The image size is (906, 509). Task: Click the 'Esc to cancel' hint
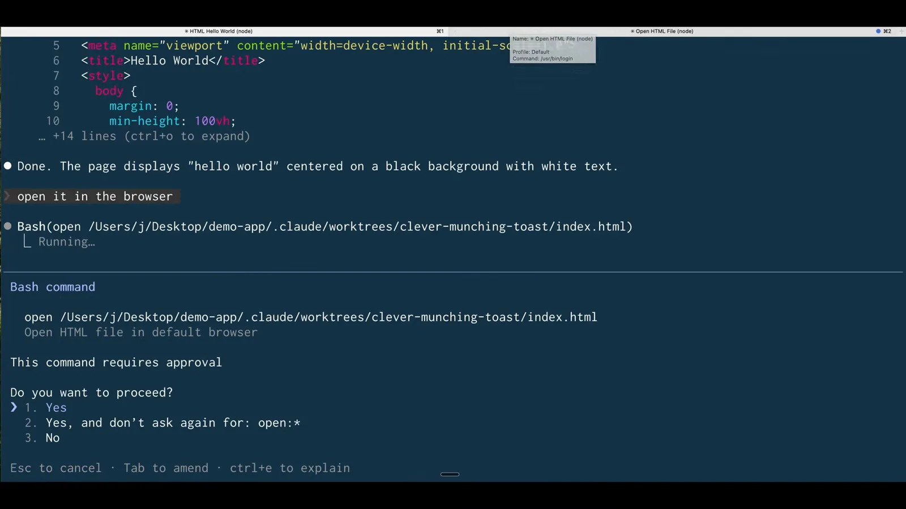[x=56, y=468]
